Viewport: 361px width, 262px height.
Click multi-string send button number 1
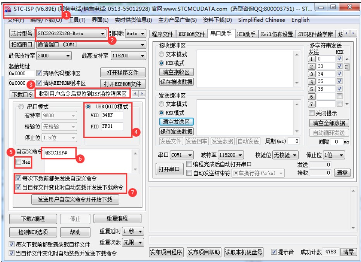point(311,59)
